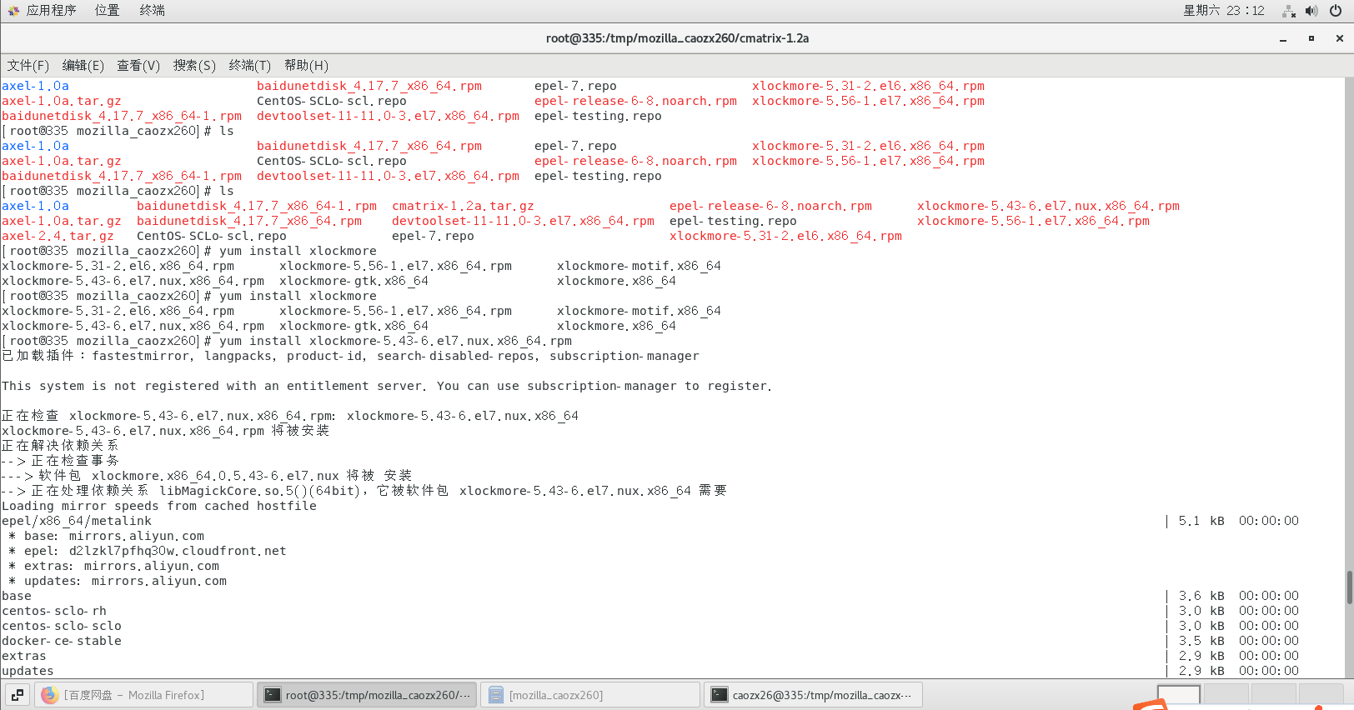The width and height of the screenshot is (1354, 710).
Task: Click the 'updates' repository line at the bottom
Action: 28,671
